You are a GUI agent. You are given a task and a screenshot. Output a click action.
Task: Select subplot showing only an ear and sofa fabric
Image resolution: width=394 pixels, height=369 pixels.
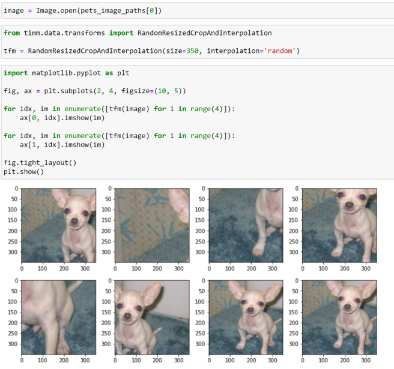152,225
